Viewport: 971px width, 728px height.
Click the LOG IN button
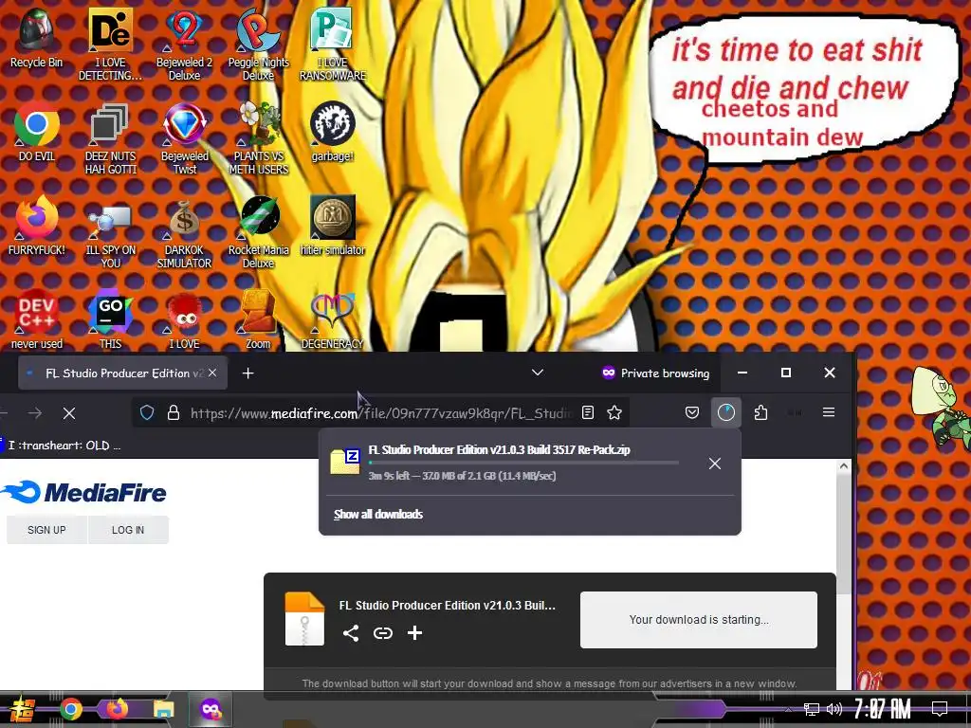[x=128, y=530]
